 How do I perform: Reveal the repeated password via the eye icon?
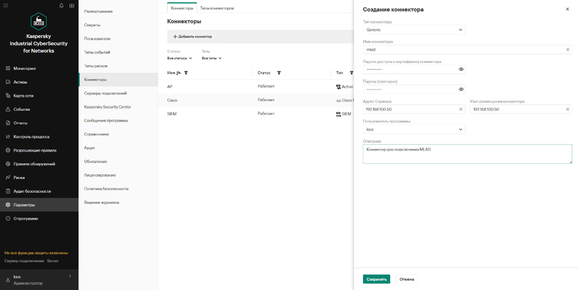tap(461, 89)
